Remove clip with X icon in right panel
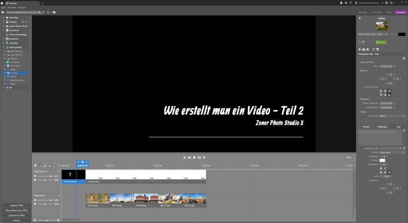 (368, 49)
